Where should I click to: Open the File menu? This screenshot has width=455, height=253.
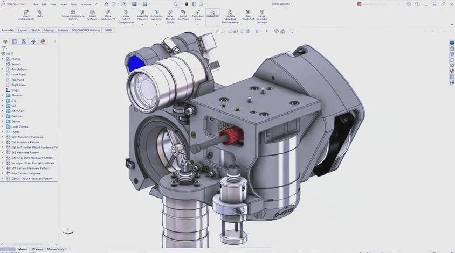pyautogui.click(x=36, y=4)
